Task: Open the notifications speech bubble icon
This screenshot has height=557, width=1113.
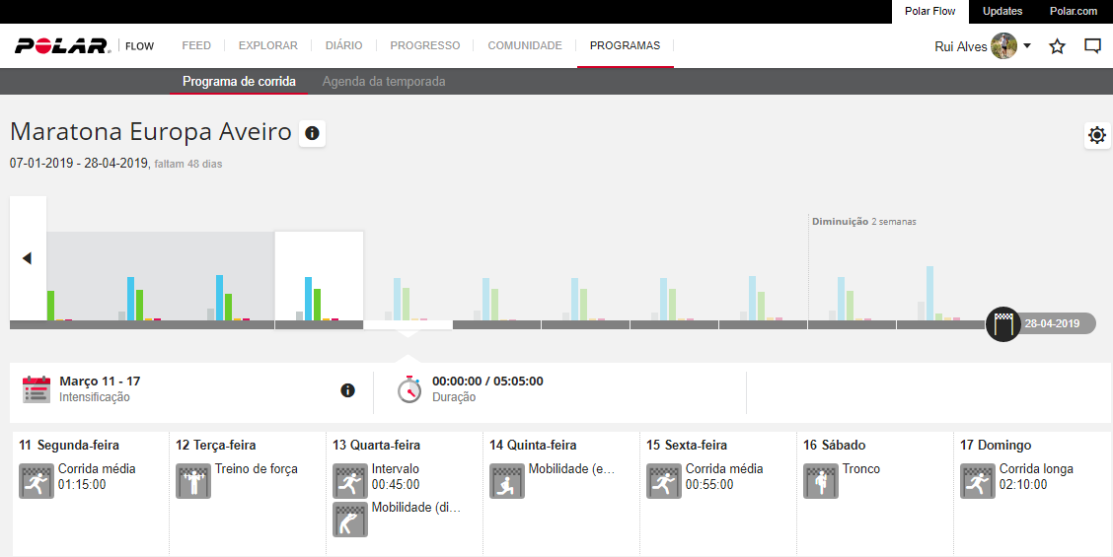Action: [1092, 46]
